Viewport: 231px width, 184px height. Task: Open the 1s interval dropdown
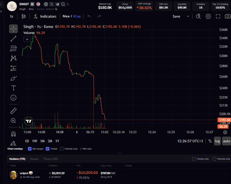[12, 16]
